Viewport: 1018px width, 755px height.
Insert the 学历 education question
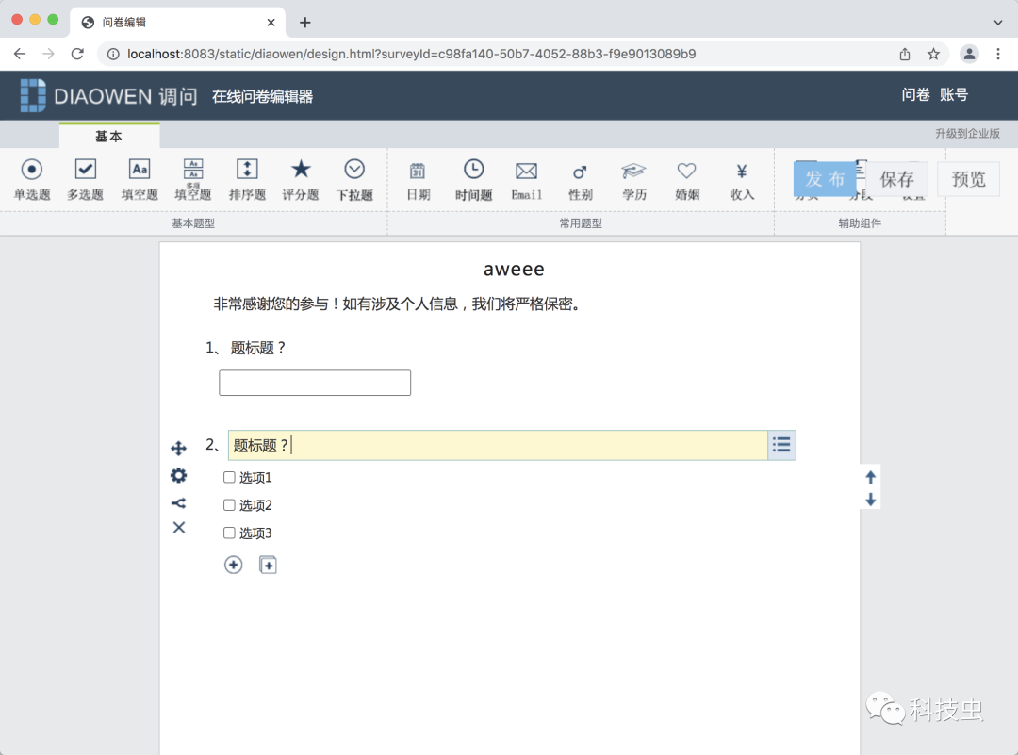[x=633, y=180]
